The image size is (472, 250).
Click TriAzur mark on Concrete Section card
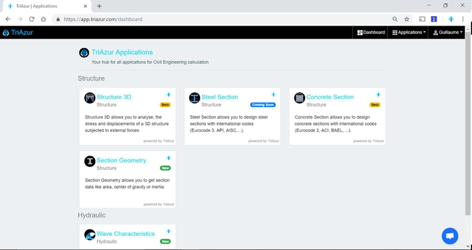tap(378, 95)
